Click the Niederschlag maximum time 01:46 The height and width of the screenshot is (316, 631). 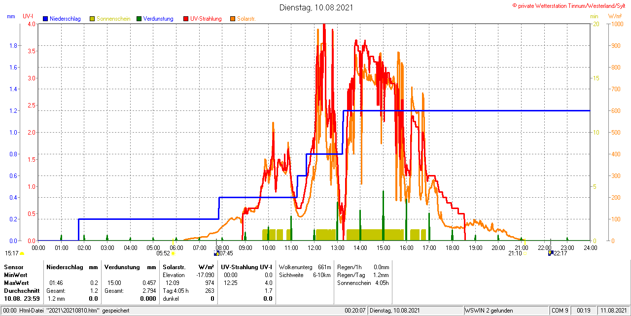[56, 283]
